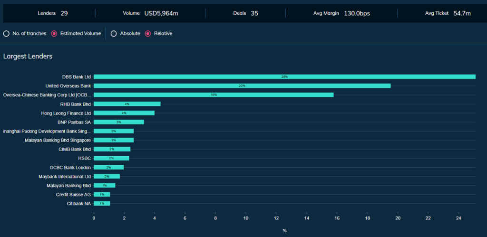Select the Oversea-Chinese Banking Corp 16% bar
487x237 pixels.
pyautogui.click(x=214, y=95)
